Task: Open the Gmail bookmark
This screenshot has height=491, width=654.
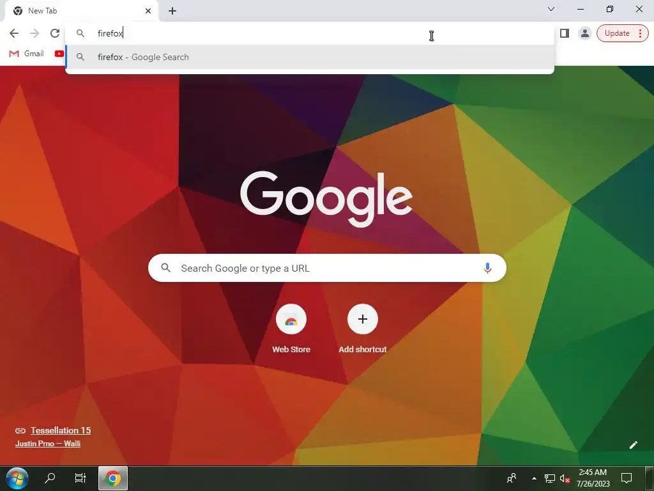Action: 27,54
